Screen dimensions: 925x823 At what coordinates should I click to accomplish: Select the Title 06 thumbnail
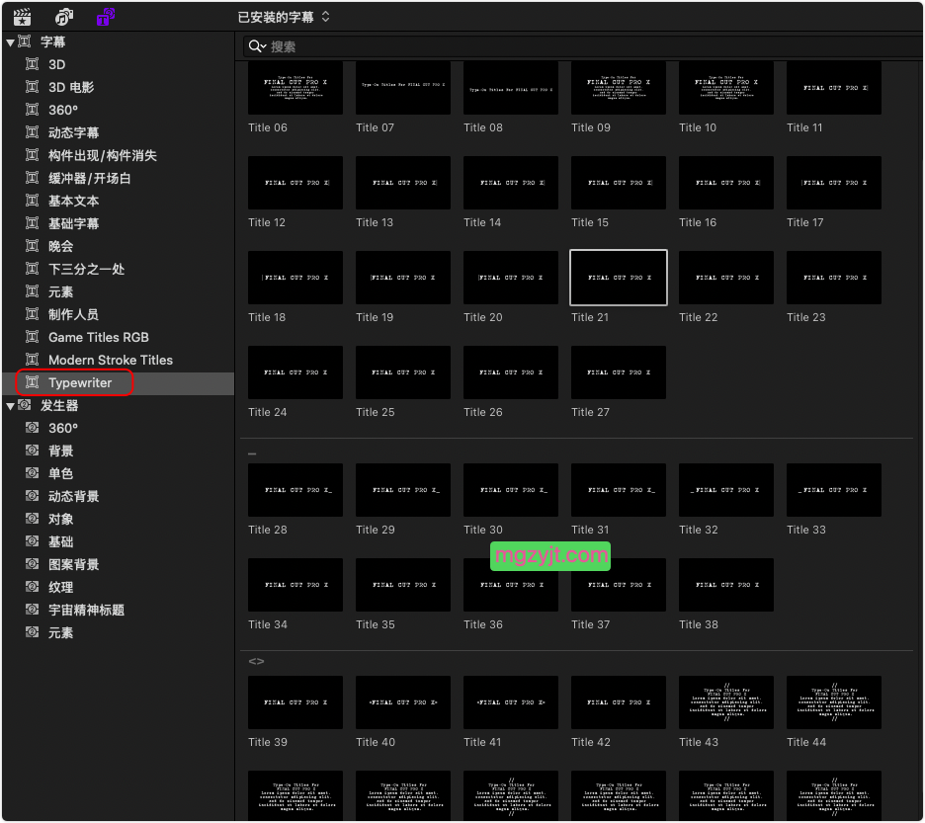(294, 88)
